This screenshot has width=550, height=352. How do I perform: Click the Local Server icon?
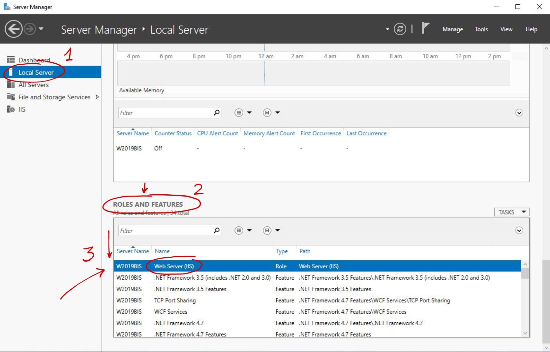pos(11,72)
